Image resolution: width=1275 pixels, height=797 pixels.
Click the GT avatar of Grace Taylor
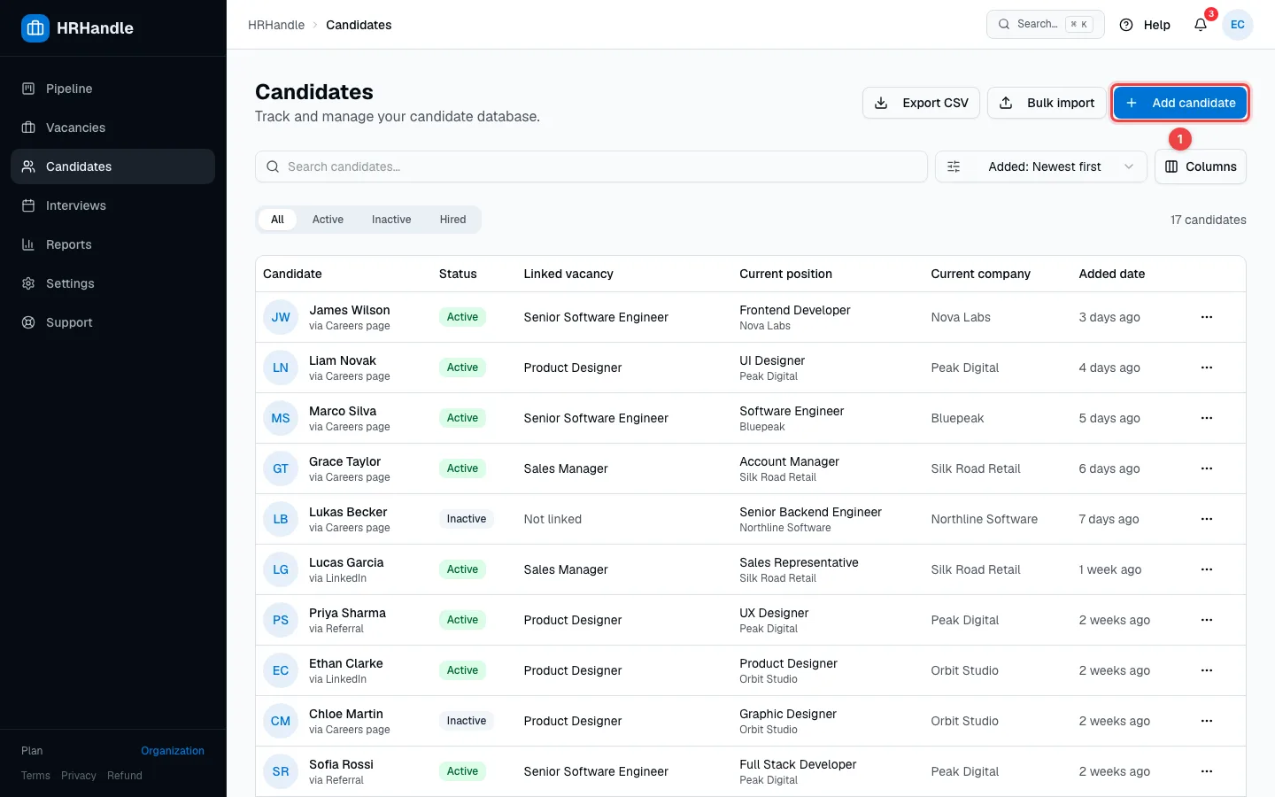281,468
